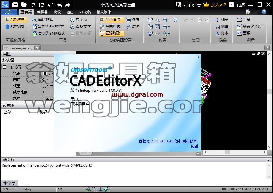Click the vertical scrollbar thumb in drawing view
This screenshot has width=273, height=193.
269,92
